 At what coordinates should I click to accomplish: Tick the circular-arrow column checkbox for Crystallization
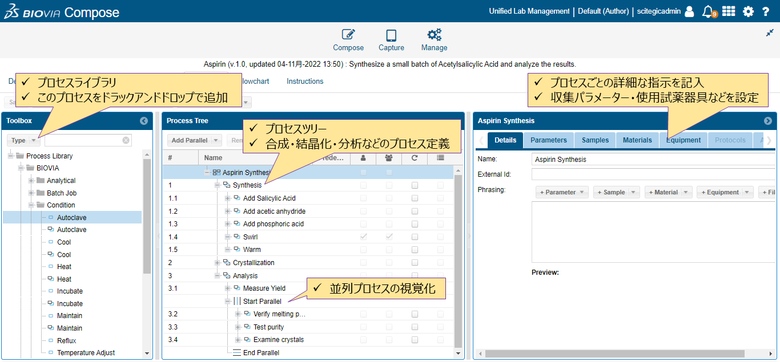coord(415,263)
